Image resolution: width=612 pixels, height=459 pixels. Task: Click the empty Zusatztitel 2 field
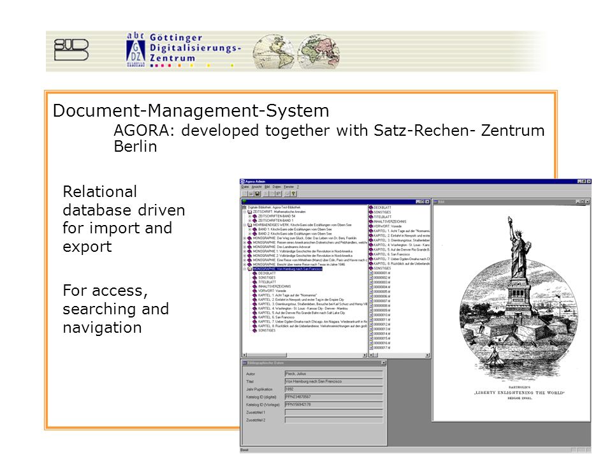point(333,420)
